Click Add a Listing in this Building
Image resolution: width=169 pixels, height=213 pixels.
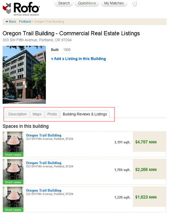[78, 59]
